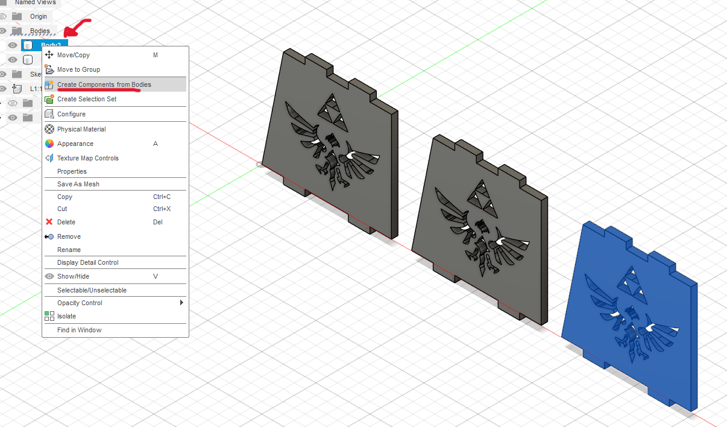The image size is (727, 427).
Task: Select Move to Group menu entry
Action: click(x=115, y=69)
